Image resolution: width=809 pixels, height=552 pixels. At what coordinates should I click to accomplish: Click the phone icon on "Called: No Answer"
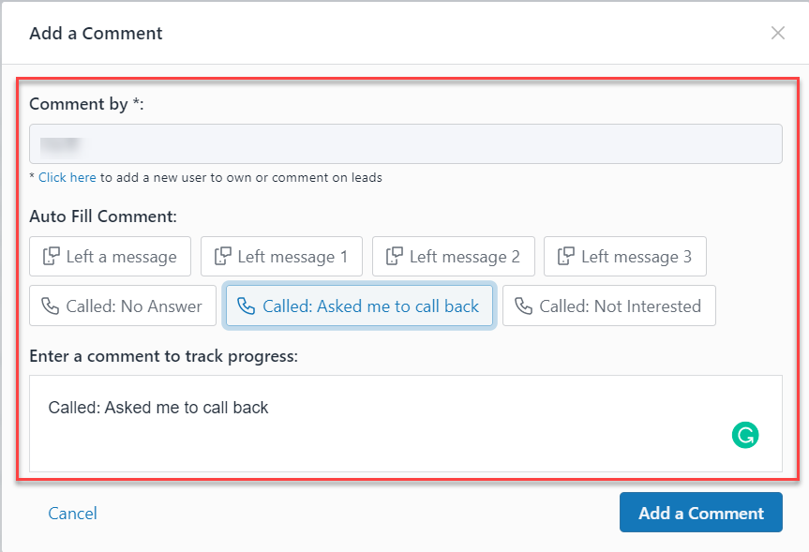coord(52,306)
